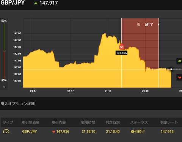
Task: Click the 21:18:40 judgment time cell
Action: [113, 131]
